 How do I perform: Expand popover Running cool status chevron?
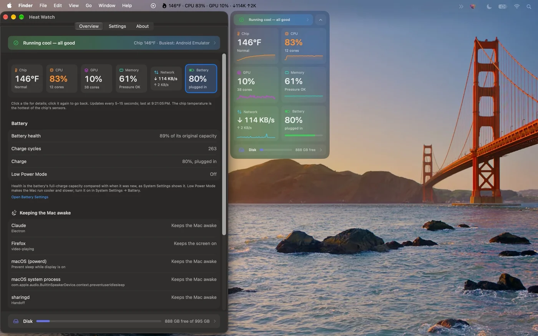(x=307, y=20)
